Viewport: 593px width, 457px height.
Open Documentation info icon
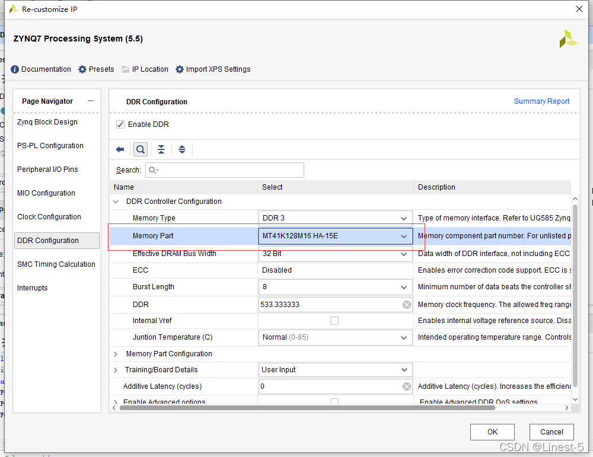point(15,69)
